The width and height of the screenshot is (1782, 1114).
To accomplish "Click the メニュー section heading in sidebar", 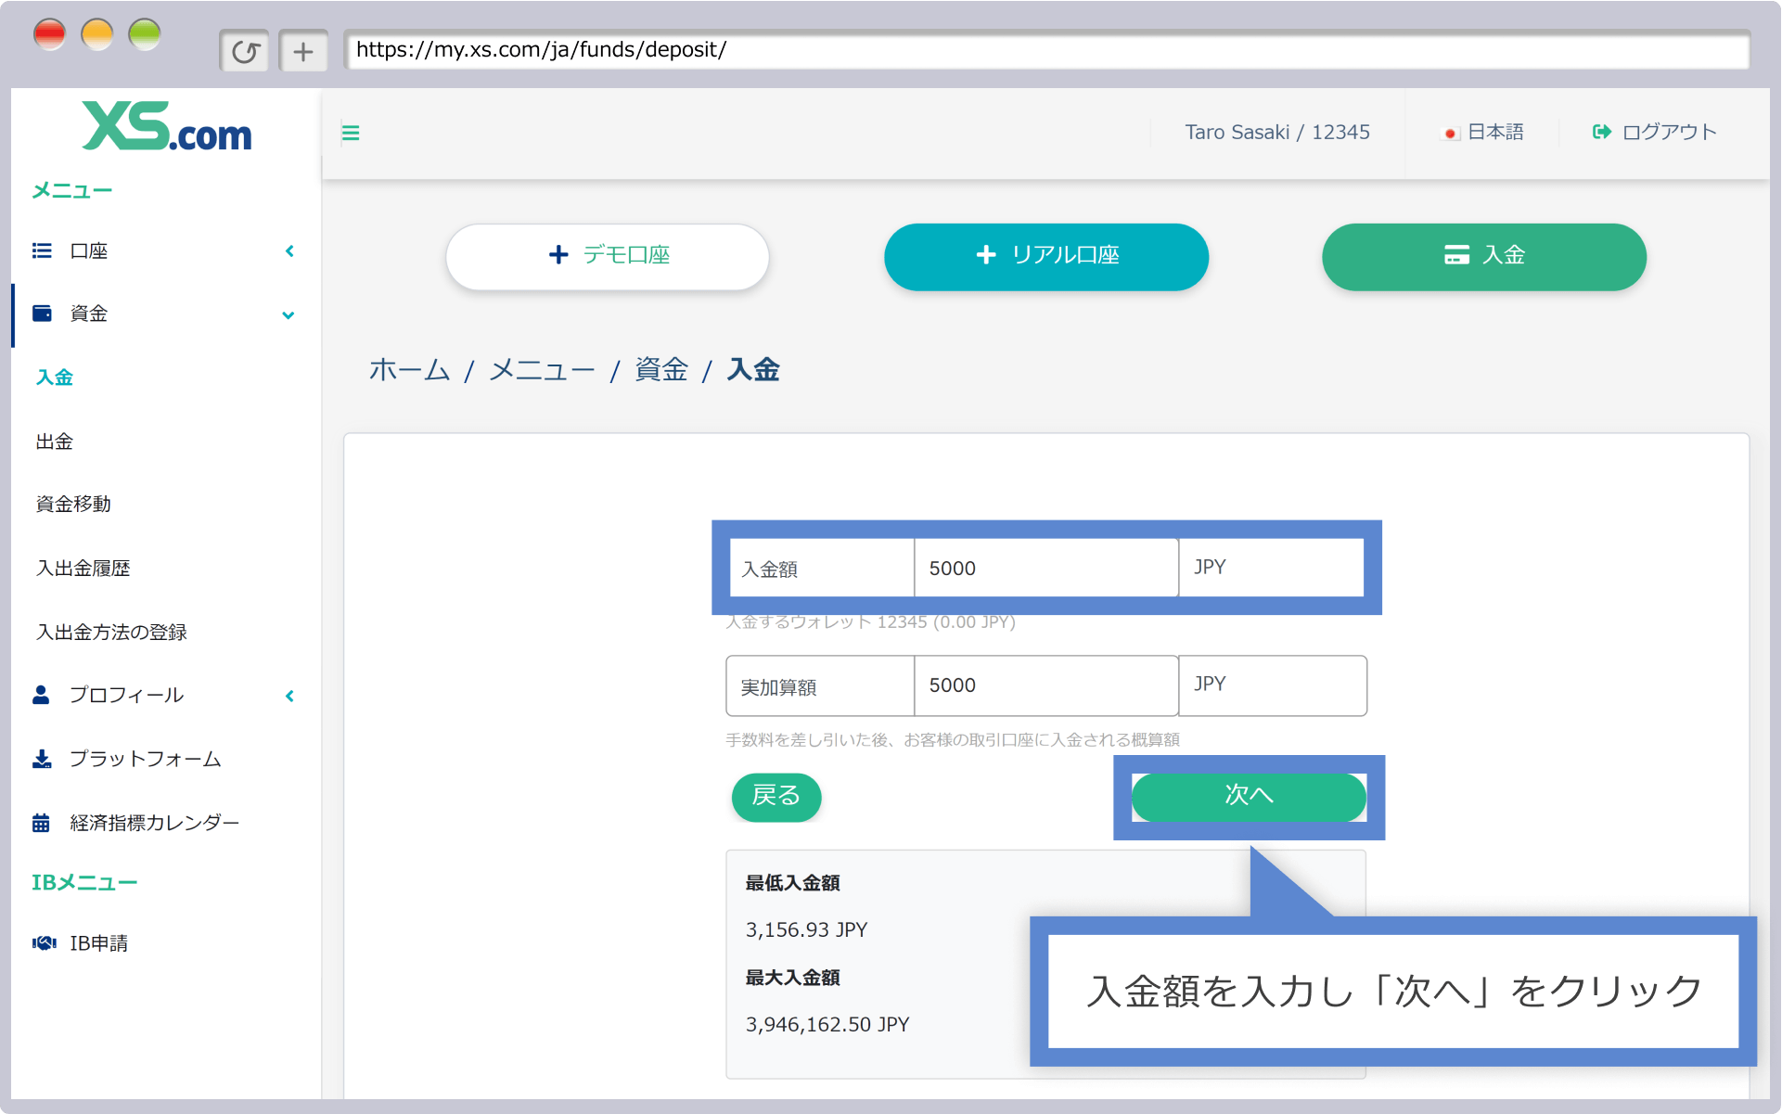I will tap(72, 190).
